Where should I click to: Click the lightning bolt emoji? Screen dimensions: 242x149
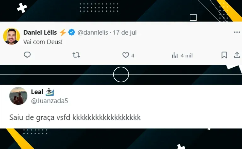[63, 32]
